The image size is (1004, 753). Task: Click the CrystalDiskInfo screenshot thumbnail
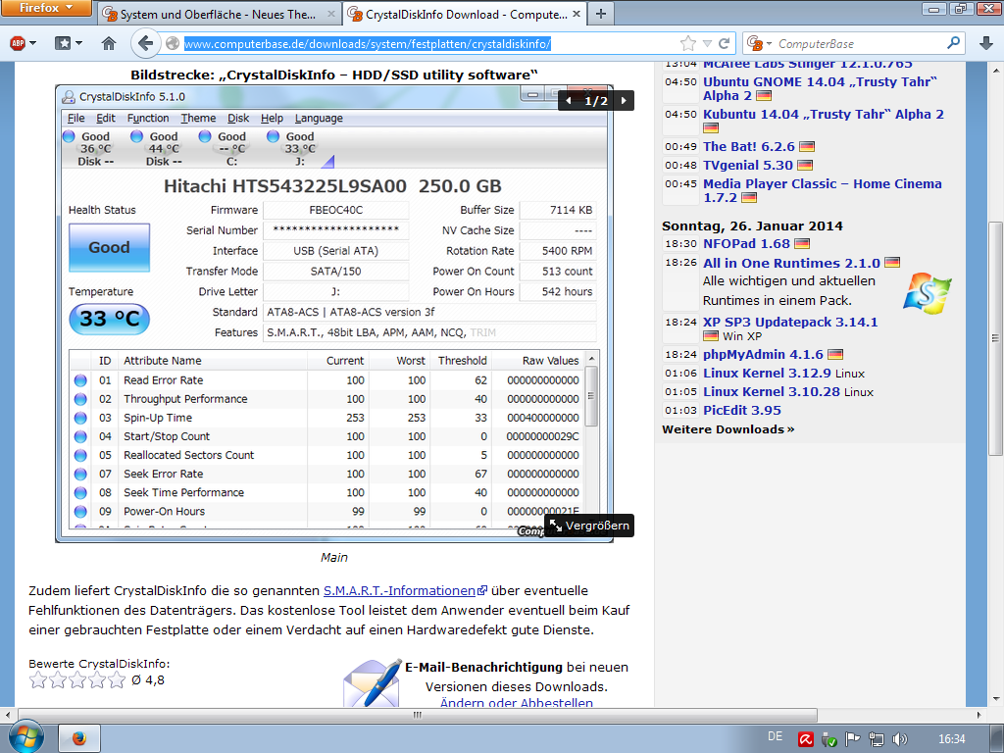click(x=334, y=314)
